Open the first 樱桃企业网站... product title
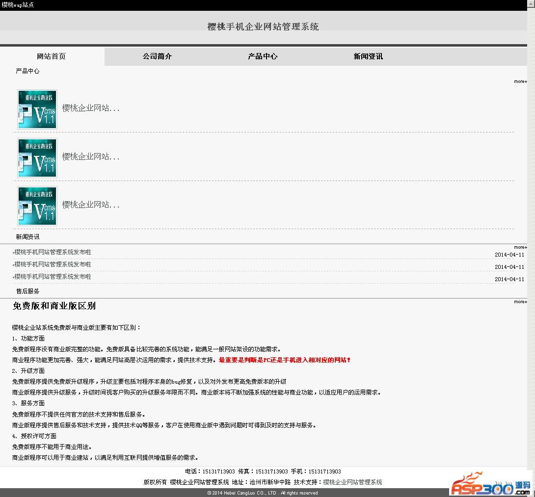The height and width of the screenshot is (497, 535). (x=91, y=108)
